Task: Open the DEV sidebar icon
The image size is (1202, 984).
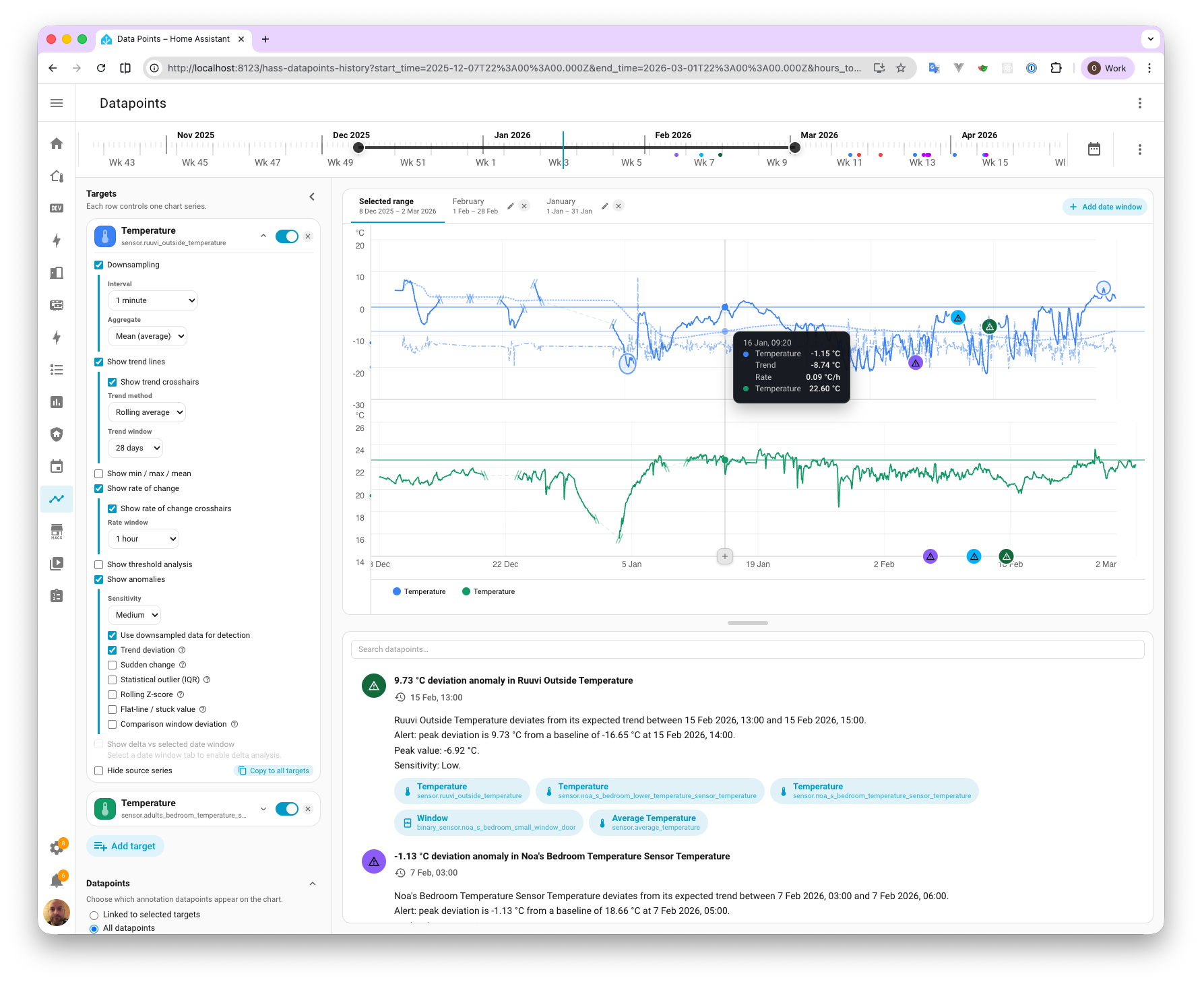Action: click(57, 208)
